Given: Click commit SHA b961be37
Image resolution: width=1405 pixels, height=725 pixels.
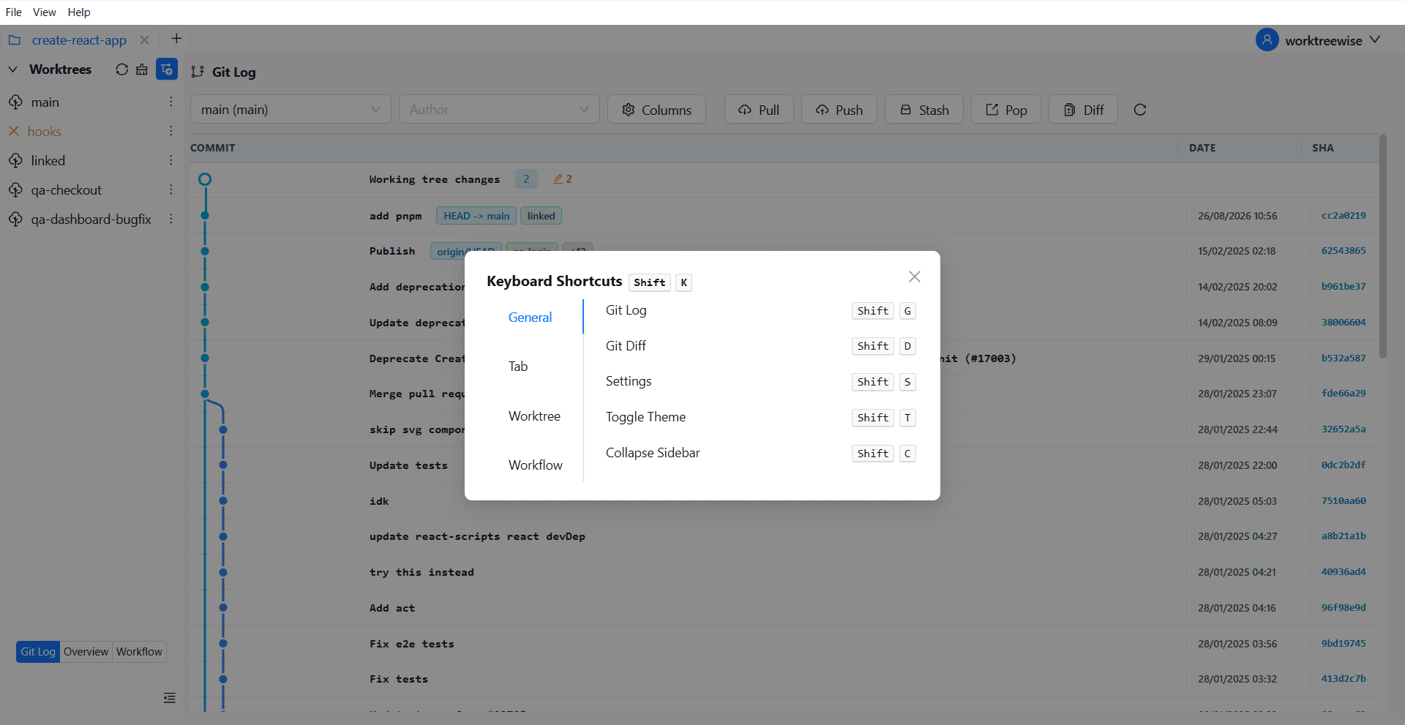Looking at the screenshot, I should pos(1344,287).
